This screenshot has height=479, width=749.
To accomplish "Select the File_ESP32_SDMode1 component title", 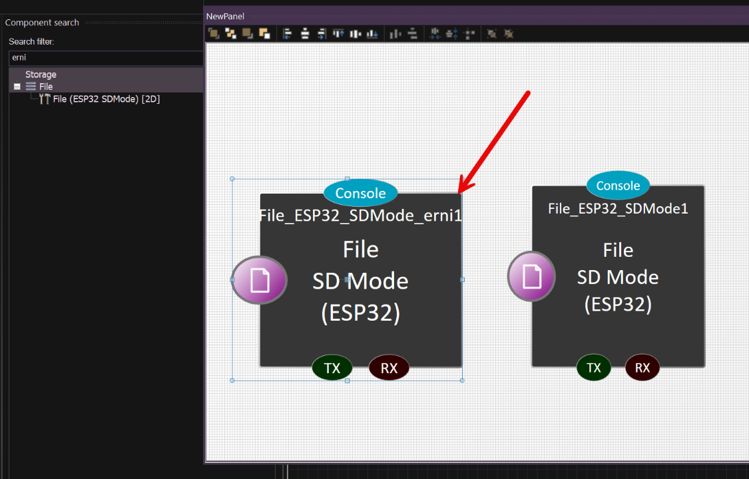I will (618, 208).
